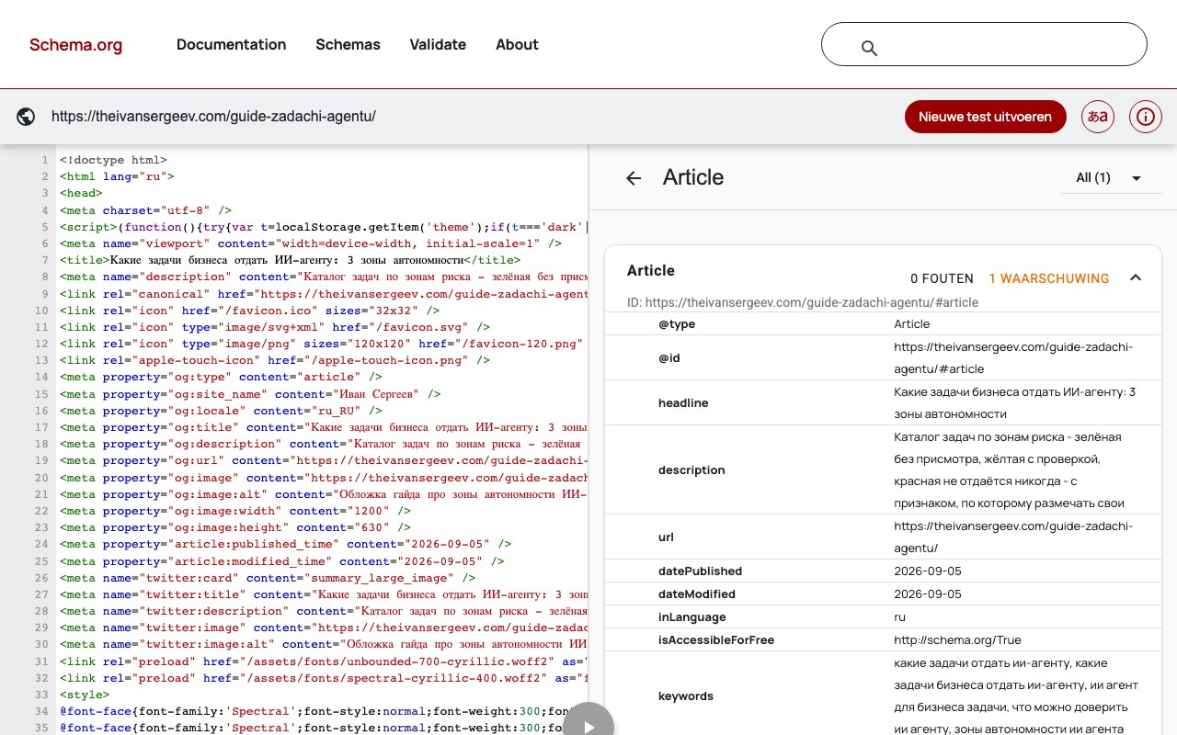Click isAccessibleForFree value http://schema.org/True
This screenshot has height=735, width=1177.
pyautogui.click(x=957, y=639)
